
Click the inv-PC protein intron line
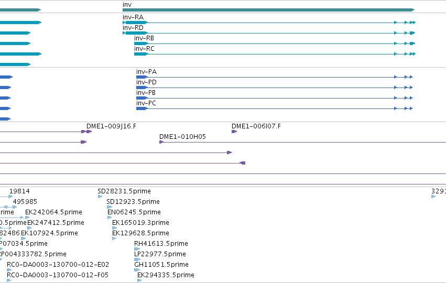click(x=270, y=108)
